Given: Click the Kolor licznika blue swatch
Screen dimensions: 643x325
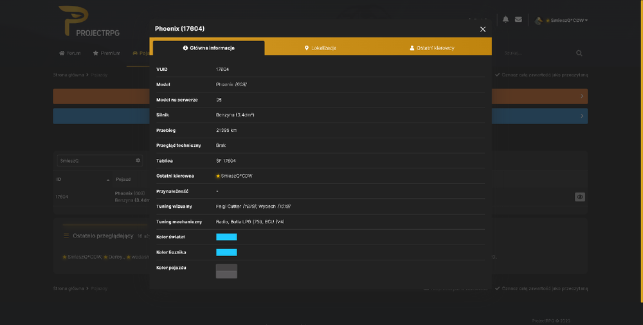Looking at the screenshot, I should click(226, 252).
